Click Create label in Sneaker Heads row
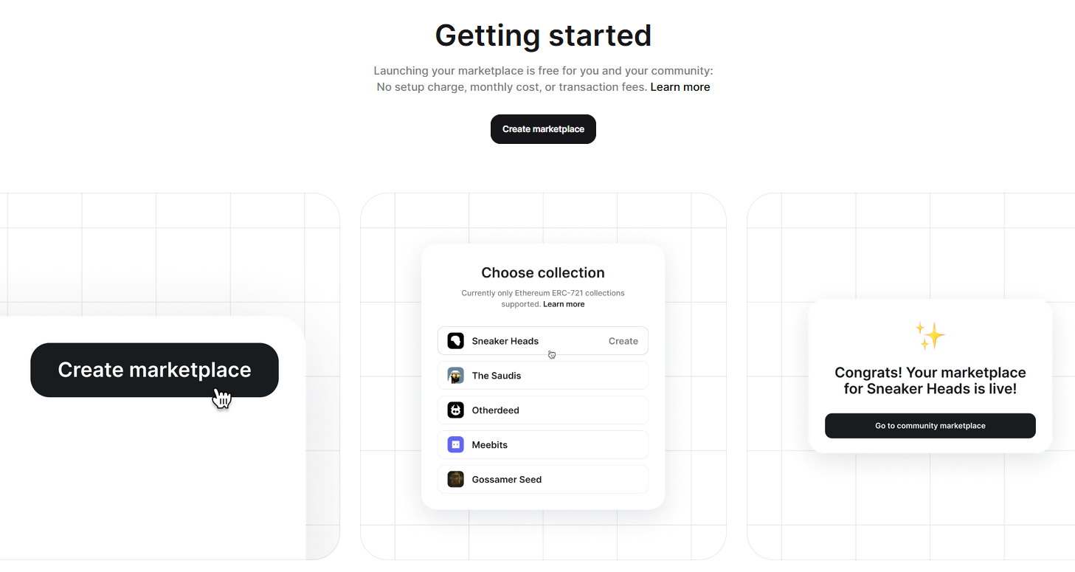 click(x=623, y=341)
